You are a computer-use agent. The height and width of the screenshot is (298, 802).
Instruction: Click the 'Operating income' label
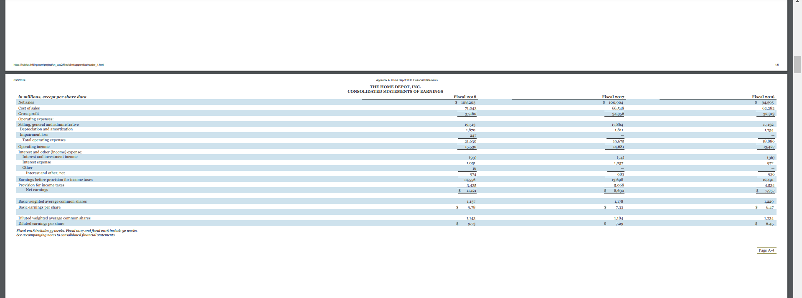pos(34,147)
